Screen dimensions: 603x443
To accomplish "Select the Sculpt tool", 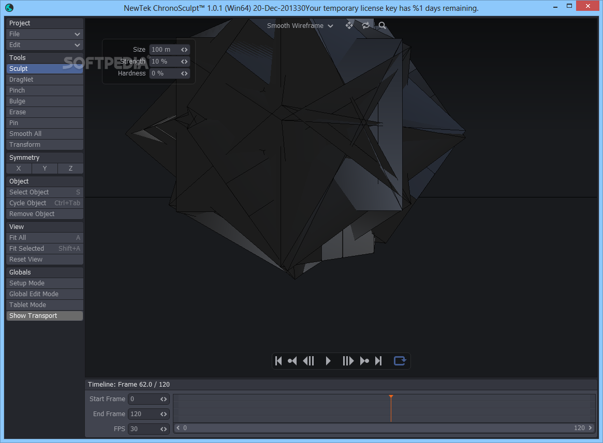I will [x=45, y=69].
